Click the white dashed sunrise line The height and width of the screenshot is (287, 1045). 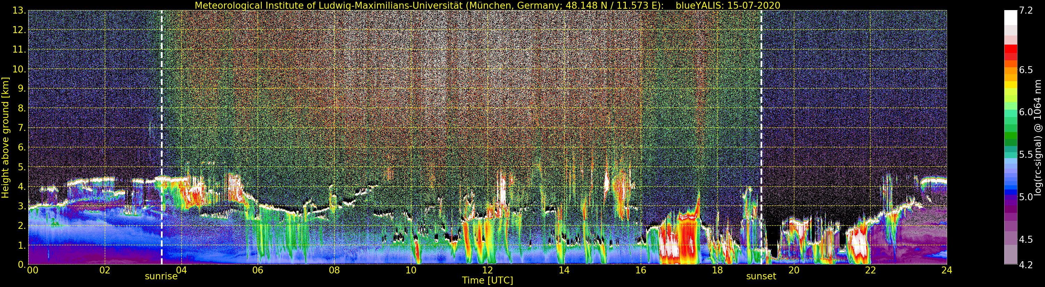[x=162, y=137]
